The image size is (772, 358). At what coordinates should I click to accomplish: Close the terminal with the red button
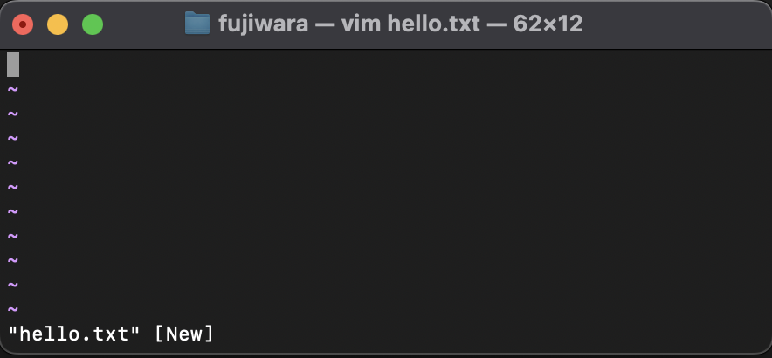23,24
